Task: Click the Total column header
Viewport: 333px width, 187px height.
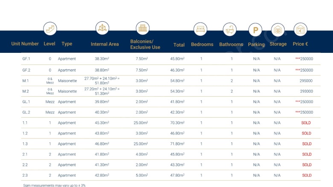Action: 179,45
